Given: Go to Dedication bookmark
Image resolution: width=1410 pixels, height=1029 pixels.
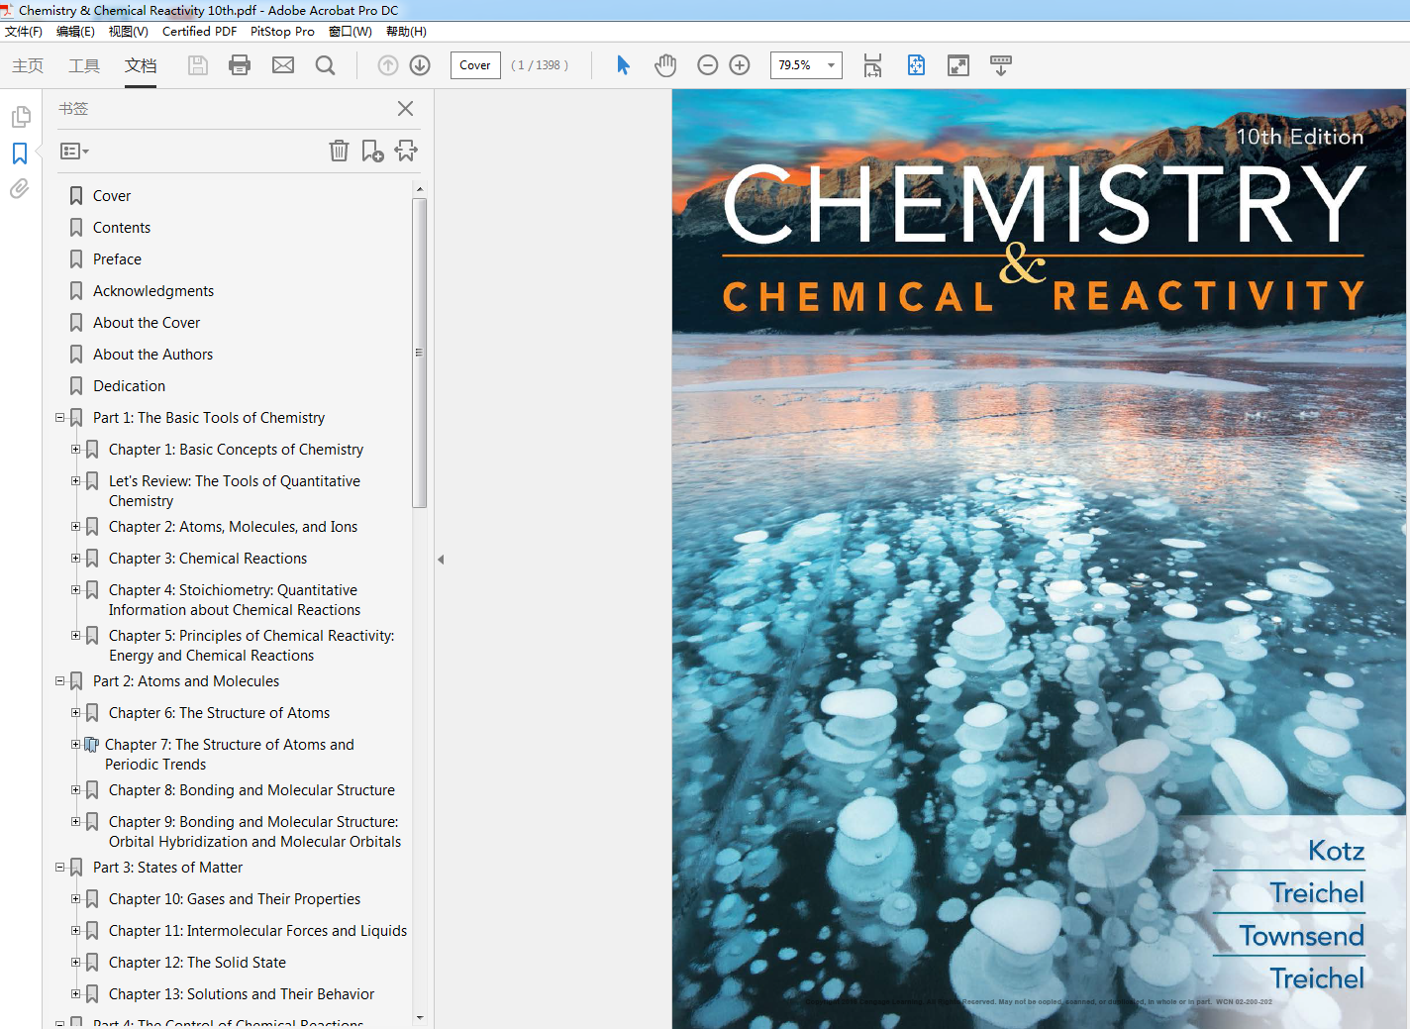Looking at the screenshot, I should [x=129, y=386].
